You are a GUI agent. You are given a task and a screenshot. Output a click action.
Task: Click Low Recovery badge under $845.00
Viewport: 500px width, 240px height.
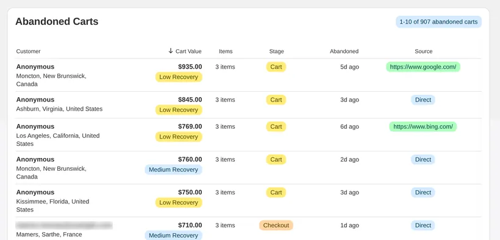[x=179, y=110]
